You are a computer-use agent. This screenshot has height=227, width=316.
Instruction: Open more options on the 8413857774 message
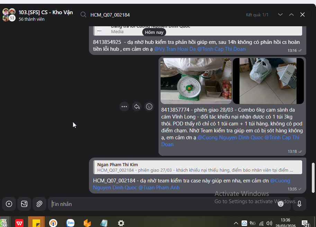pyautogui.click(x=124, y=107)
